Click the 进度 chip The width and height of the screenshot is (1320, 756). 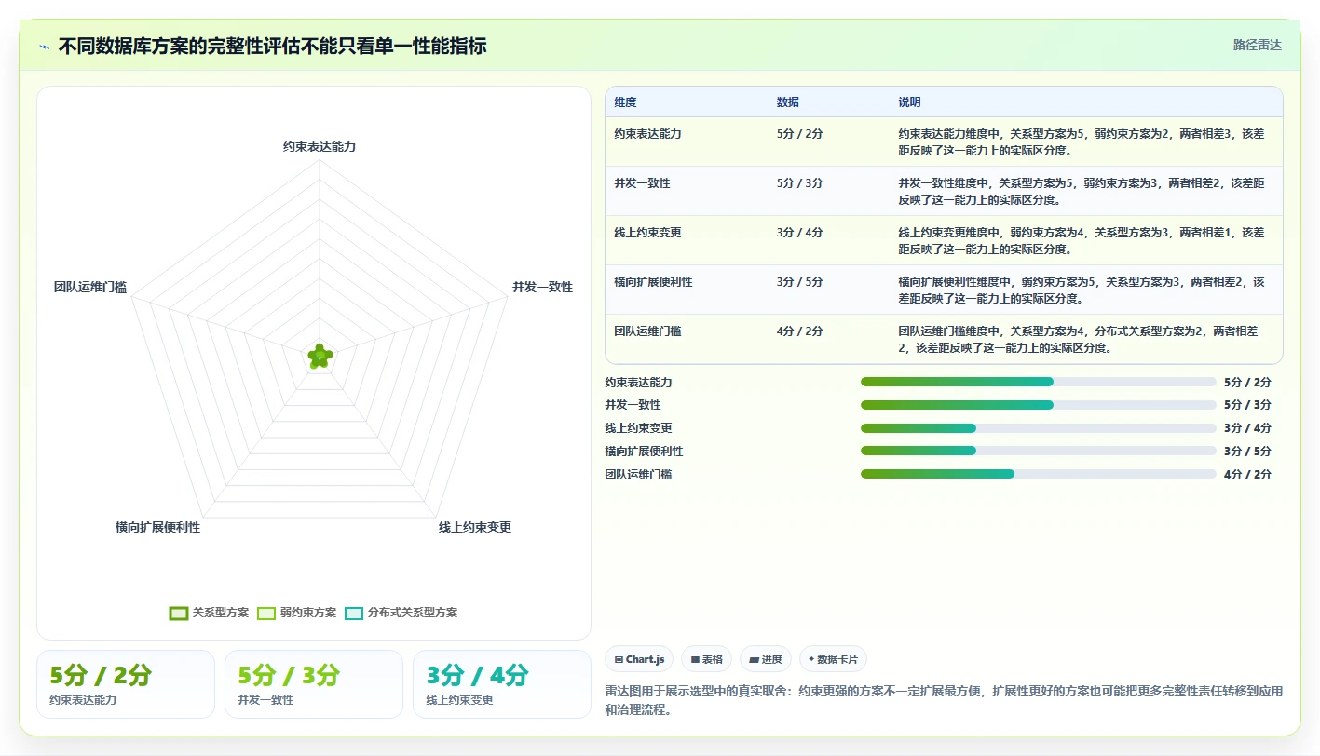tap(766, 659)
